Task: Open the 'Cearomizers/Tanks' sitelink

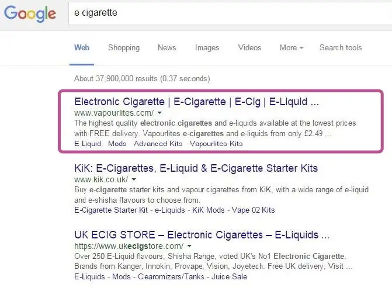Action: [x=171, y=277]
